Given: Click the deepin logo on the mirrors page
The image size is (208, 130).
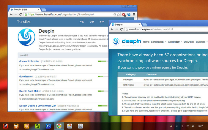Looking at the screenshot, I should 127,41.
